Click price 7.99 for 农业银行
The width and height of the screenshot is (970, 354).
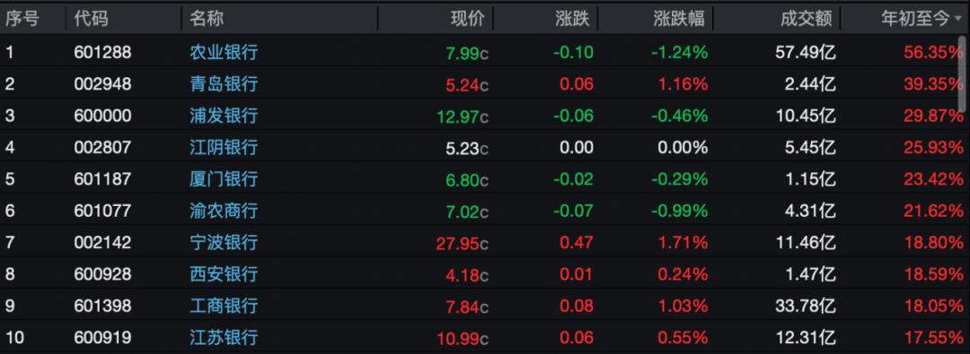click(x=467, y=53)
